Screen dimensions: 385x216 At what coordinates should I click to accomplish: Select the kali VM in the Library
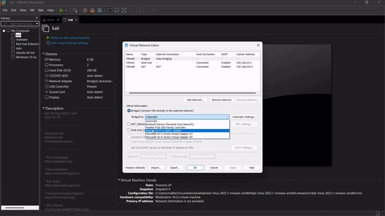18,35
